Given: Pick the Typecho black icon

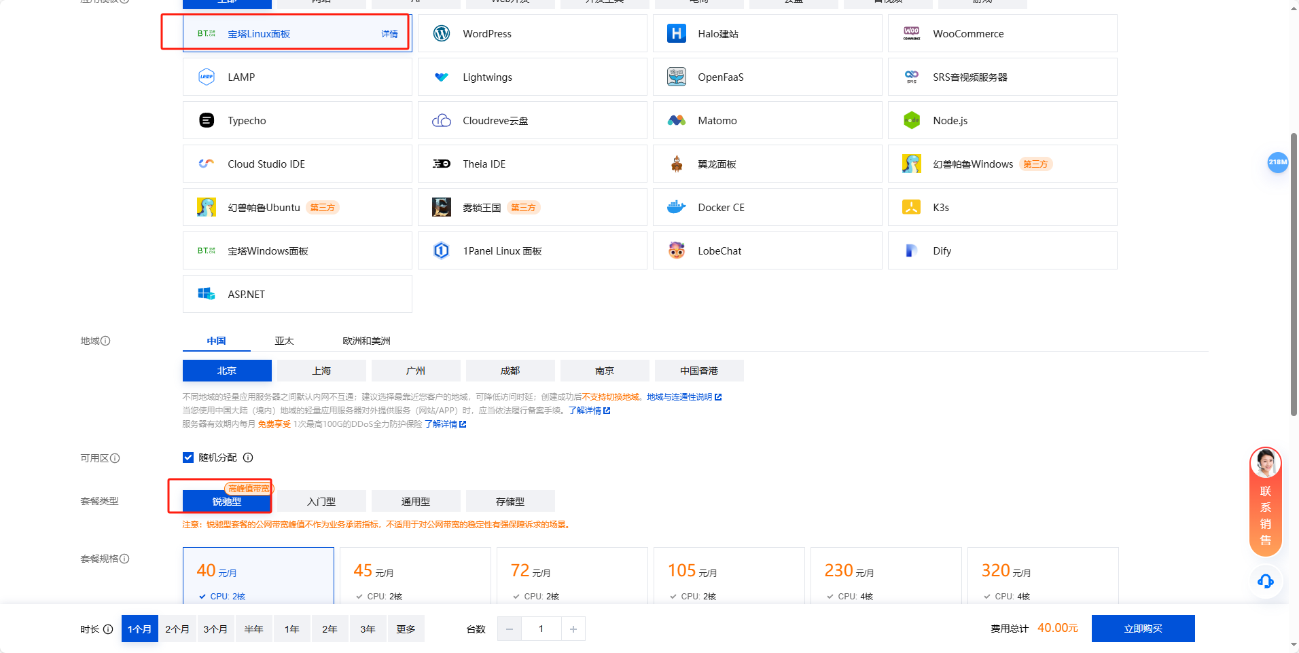Looking at the screenshot, I should (207, 120).
